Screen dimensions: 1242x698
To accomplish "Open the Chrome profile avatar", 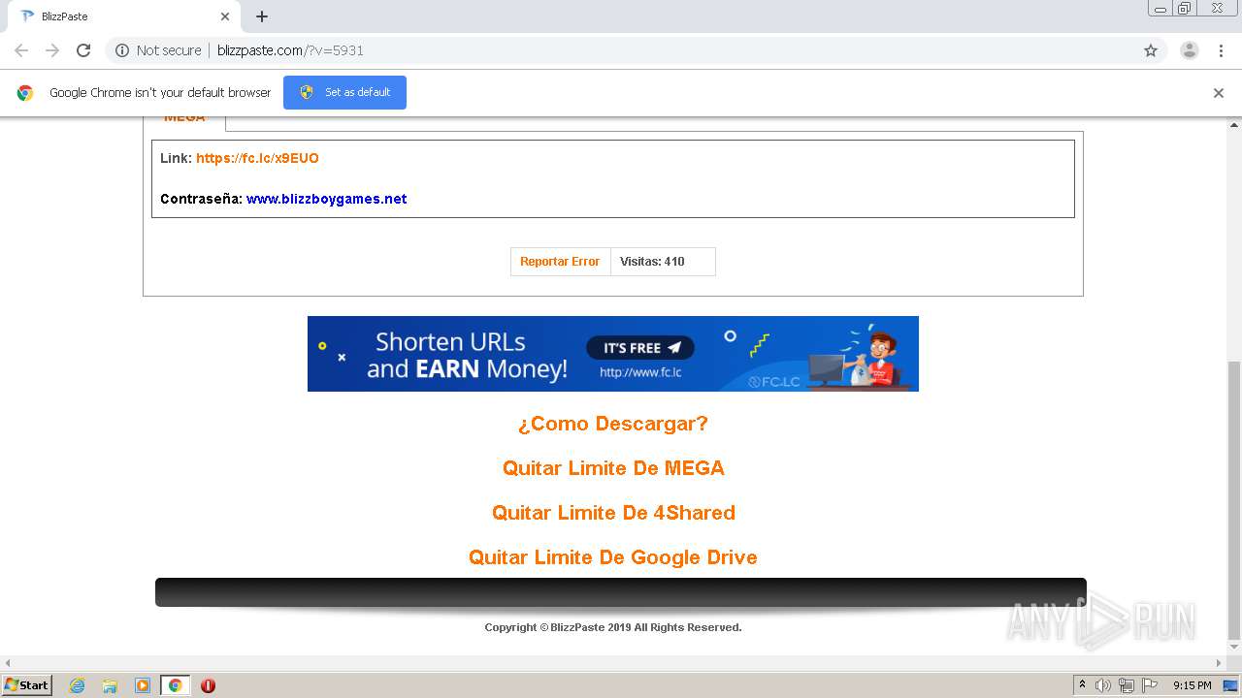I will point(1189,50).
